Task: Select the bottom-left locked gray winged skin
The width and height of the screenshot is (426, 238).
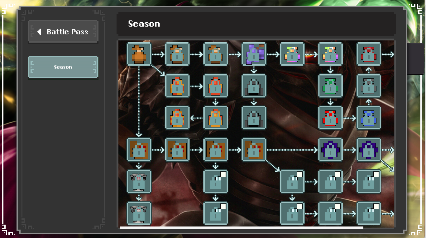Action: 139,213
